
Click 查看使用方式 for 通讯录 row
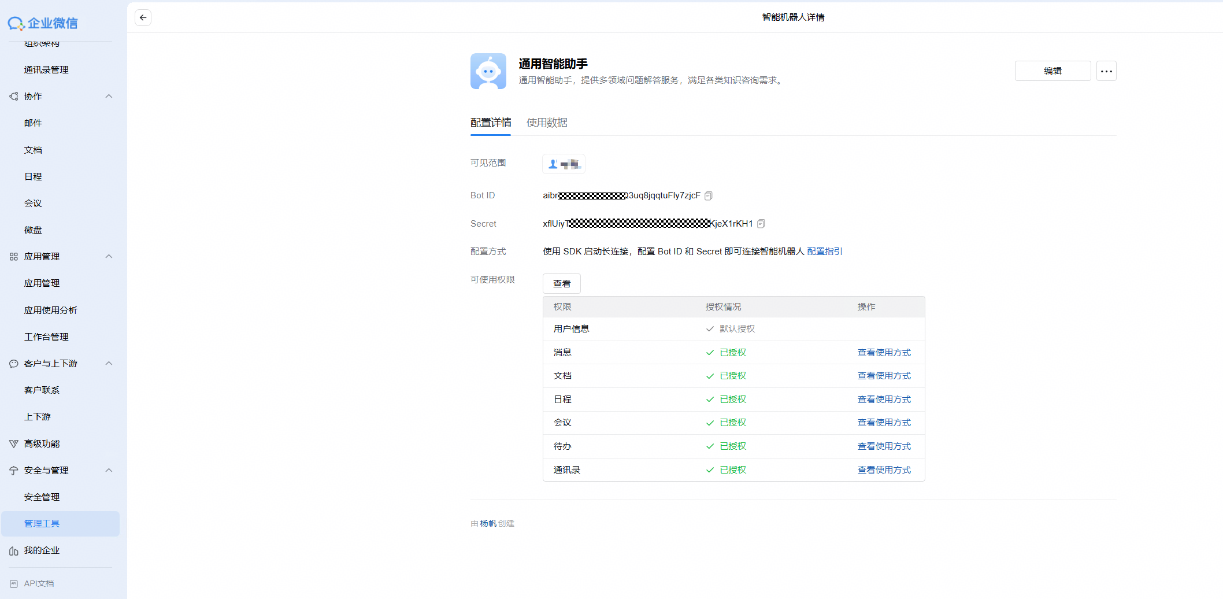tap(884, 470)
